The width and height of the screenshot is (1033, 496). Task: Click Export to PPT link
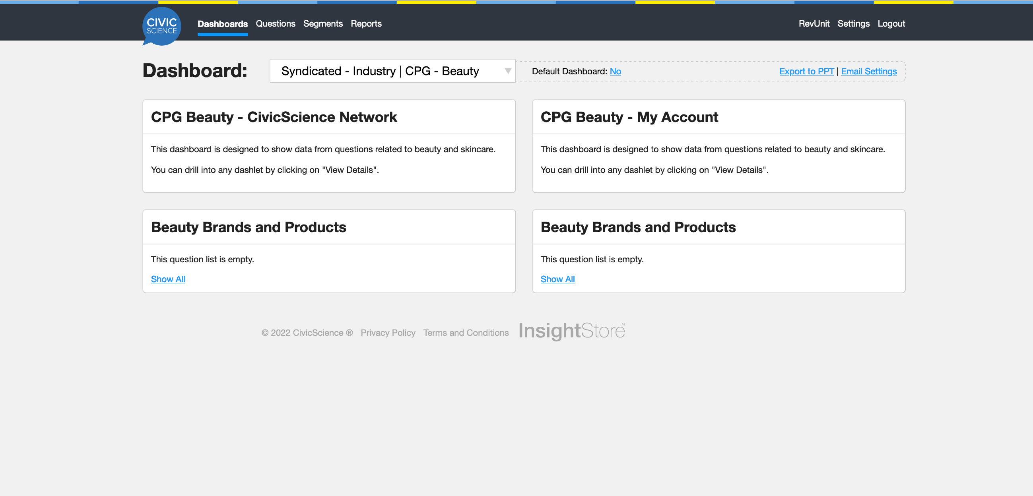tap(806, 72)
